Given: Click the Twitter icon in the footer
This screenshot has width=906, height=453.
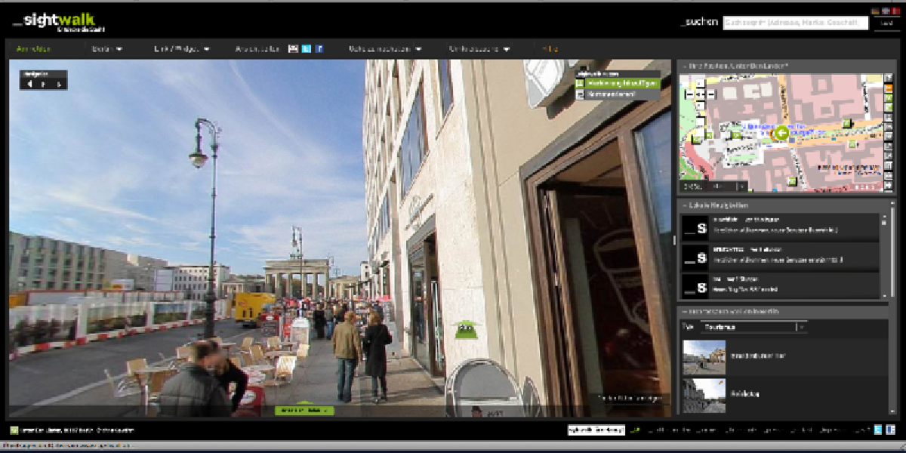Looking at the screenshot, I should (878, 430).
